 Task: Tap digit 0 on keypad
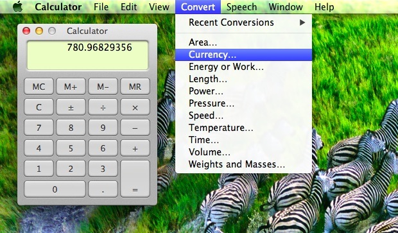(x=55, y=189)
